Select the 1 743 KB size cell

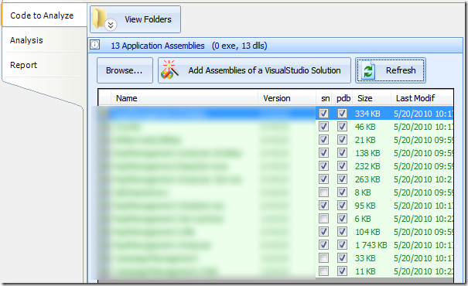coord(371,245)
